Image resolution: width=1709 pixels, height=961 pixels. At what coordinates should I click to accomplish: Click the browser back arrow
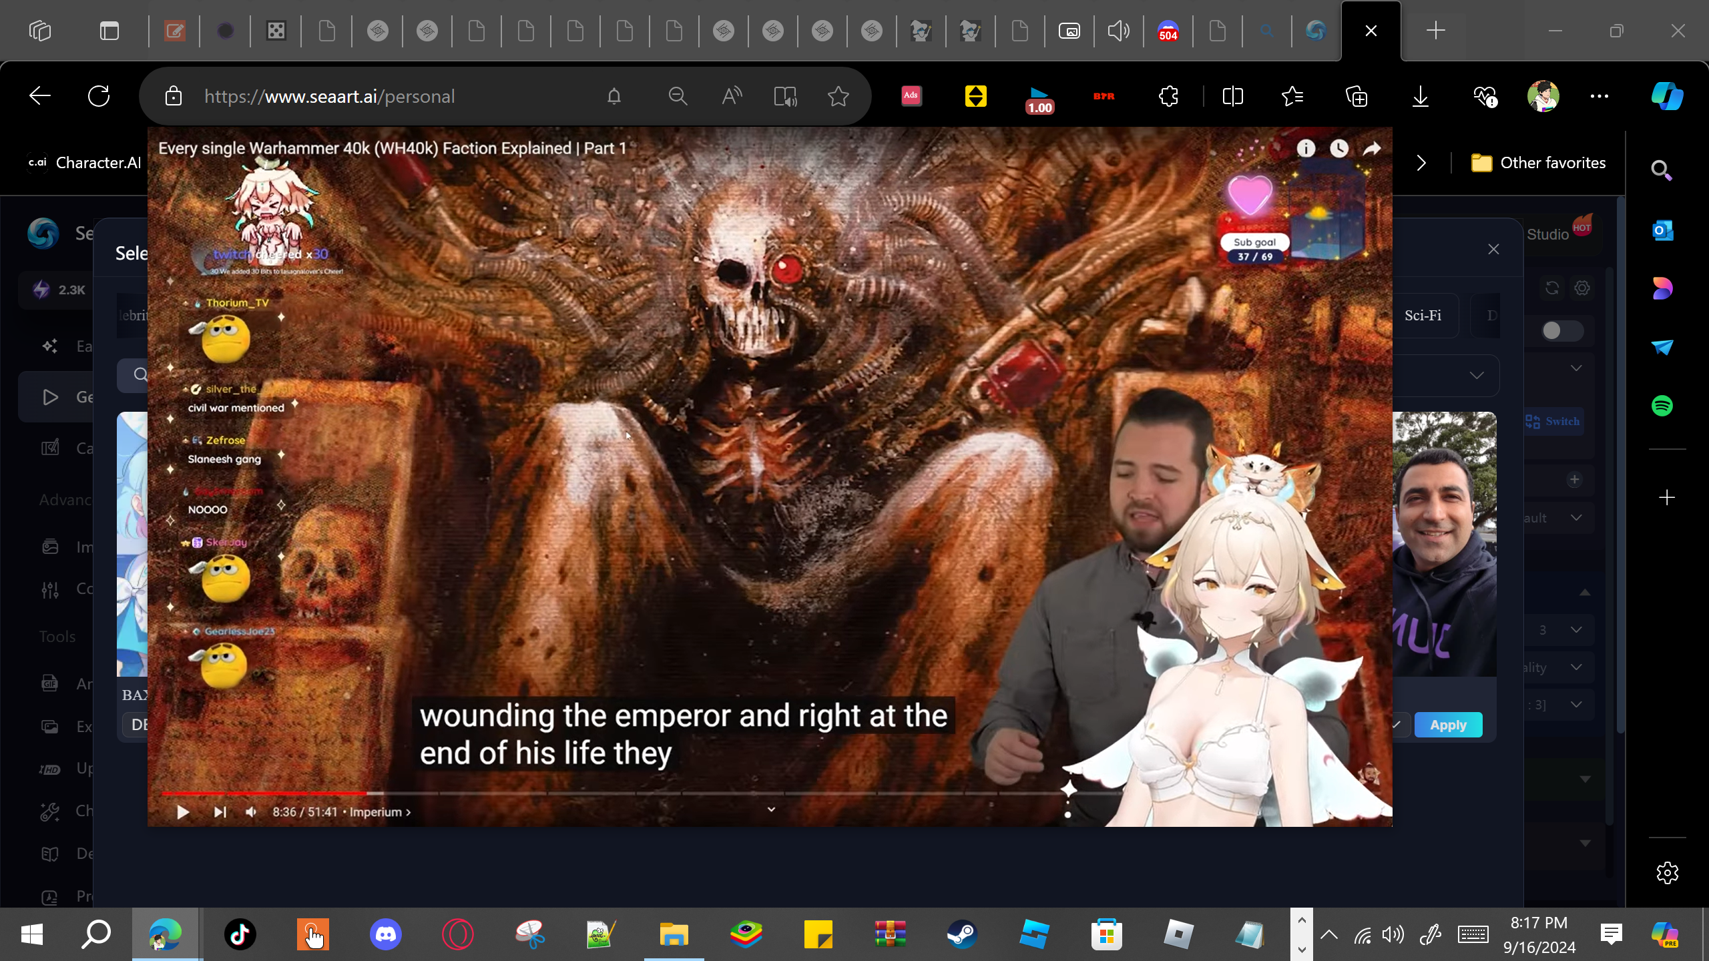(40, 96)
